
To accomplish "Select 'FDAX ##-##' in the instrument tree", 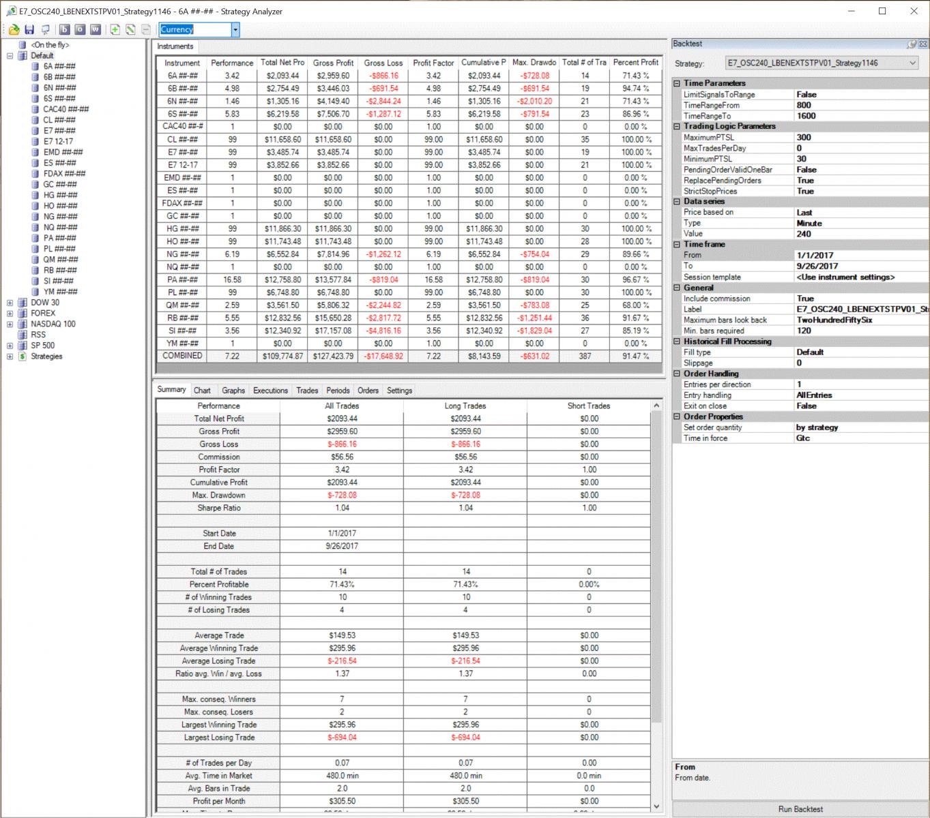I will click(64, 174).
